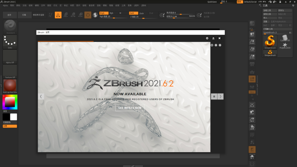
Task: Click the 主页 button
Action: click(9, 15)
